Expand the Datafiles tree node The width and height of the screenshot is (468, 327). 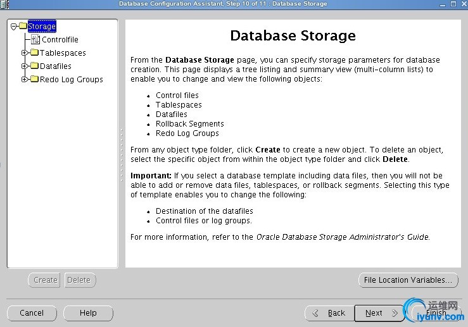[25, 66]
